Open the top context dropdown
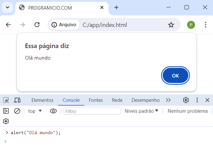Image resolution: width=213 pixels, height=146 pixels. pos(35,111)
